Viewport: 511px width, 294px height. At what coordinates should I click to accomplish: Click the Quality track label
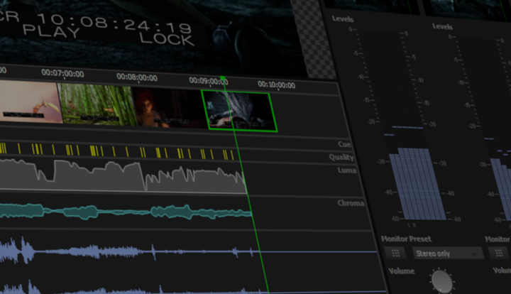[341, 157]
